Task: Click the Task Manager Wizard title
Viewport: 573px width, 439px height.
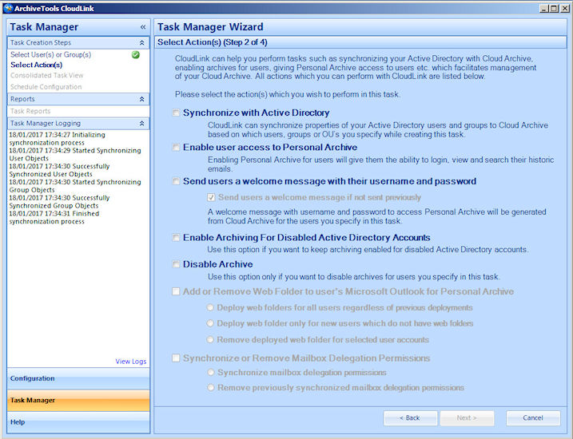Action: tap(210, 27)
